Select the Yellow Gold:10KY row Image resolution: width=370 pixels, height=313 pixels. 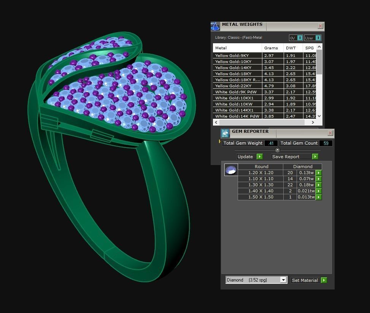pyautogui.click(x=265, y=62)
